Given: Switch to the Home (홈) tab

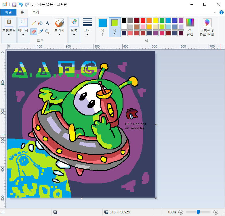Looking at the screenshot, I should [x=22, y=12].
